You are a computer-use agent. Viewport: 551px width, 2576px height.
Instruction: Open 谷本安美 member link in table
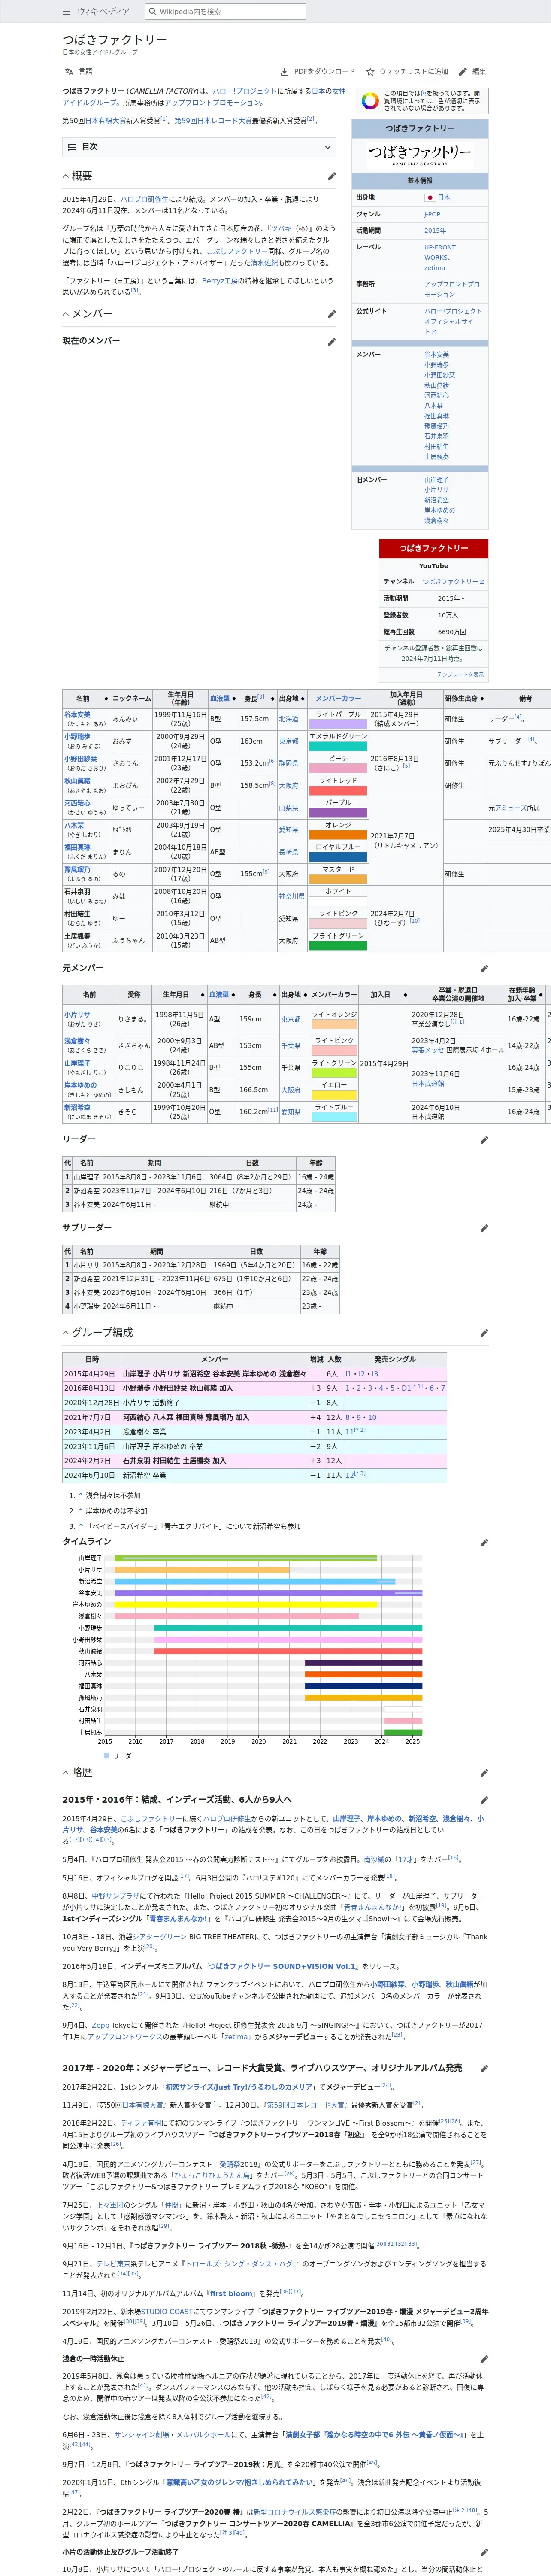[77, 715]
